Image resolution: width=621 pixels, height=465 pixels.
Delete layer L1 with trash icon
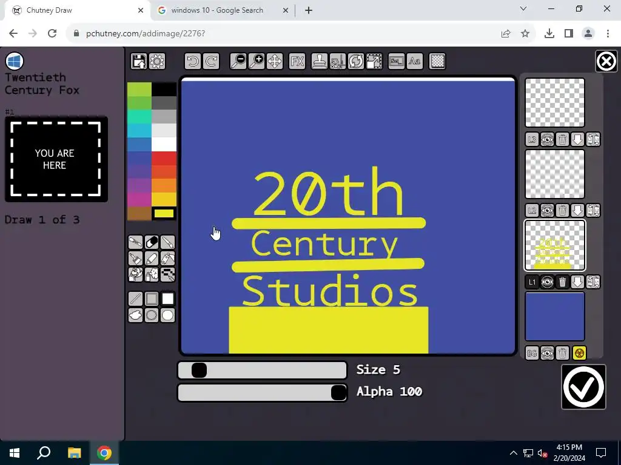click(x=562, y=282)
